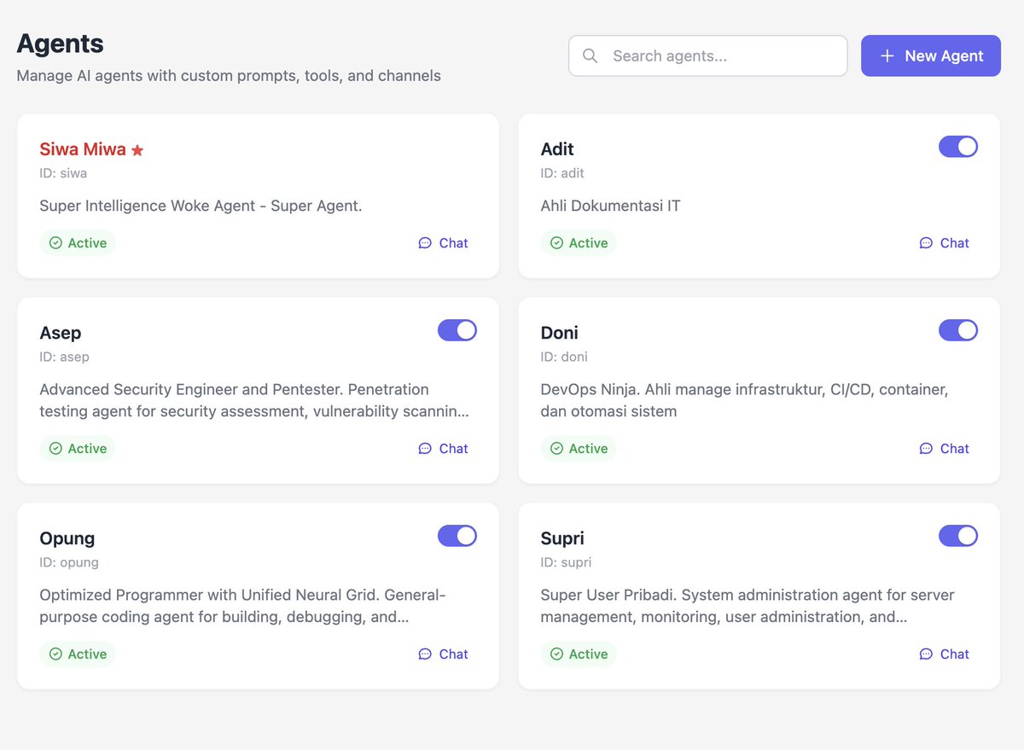Click the Agents page heading
The width and height of the screenshot is (1024, 750).
pyautogui.click(x=60, y=44)
